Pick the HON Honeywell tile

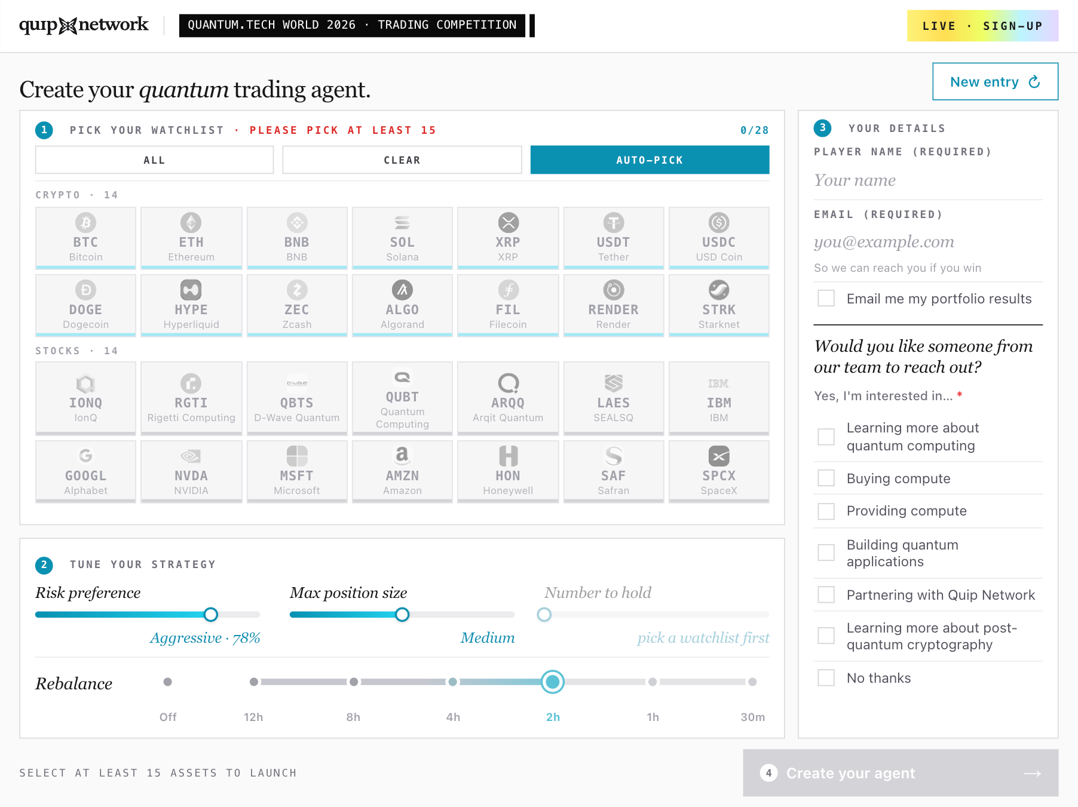click(x=508, y=471)
